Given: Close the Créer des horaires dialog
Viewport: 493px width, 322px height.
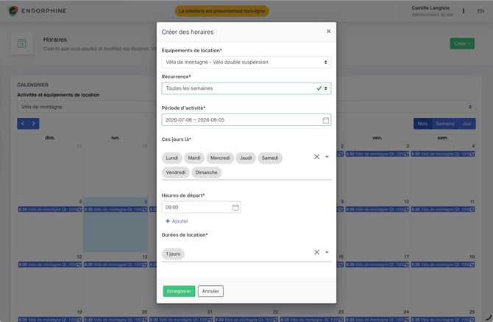Looking at the screenshot, I should (x=329, y=31).
